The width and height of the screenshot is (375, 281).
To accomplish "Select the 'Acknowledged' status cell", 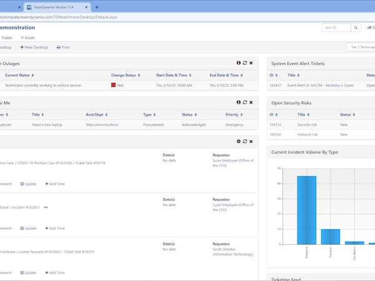I will pyautogui.click(x=194, y=125).
